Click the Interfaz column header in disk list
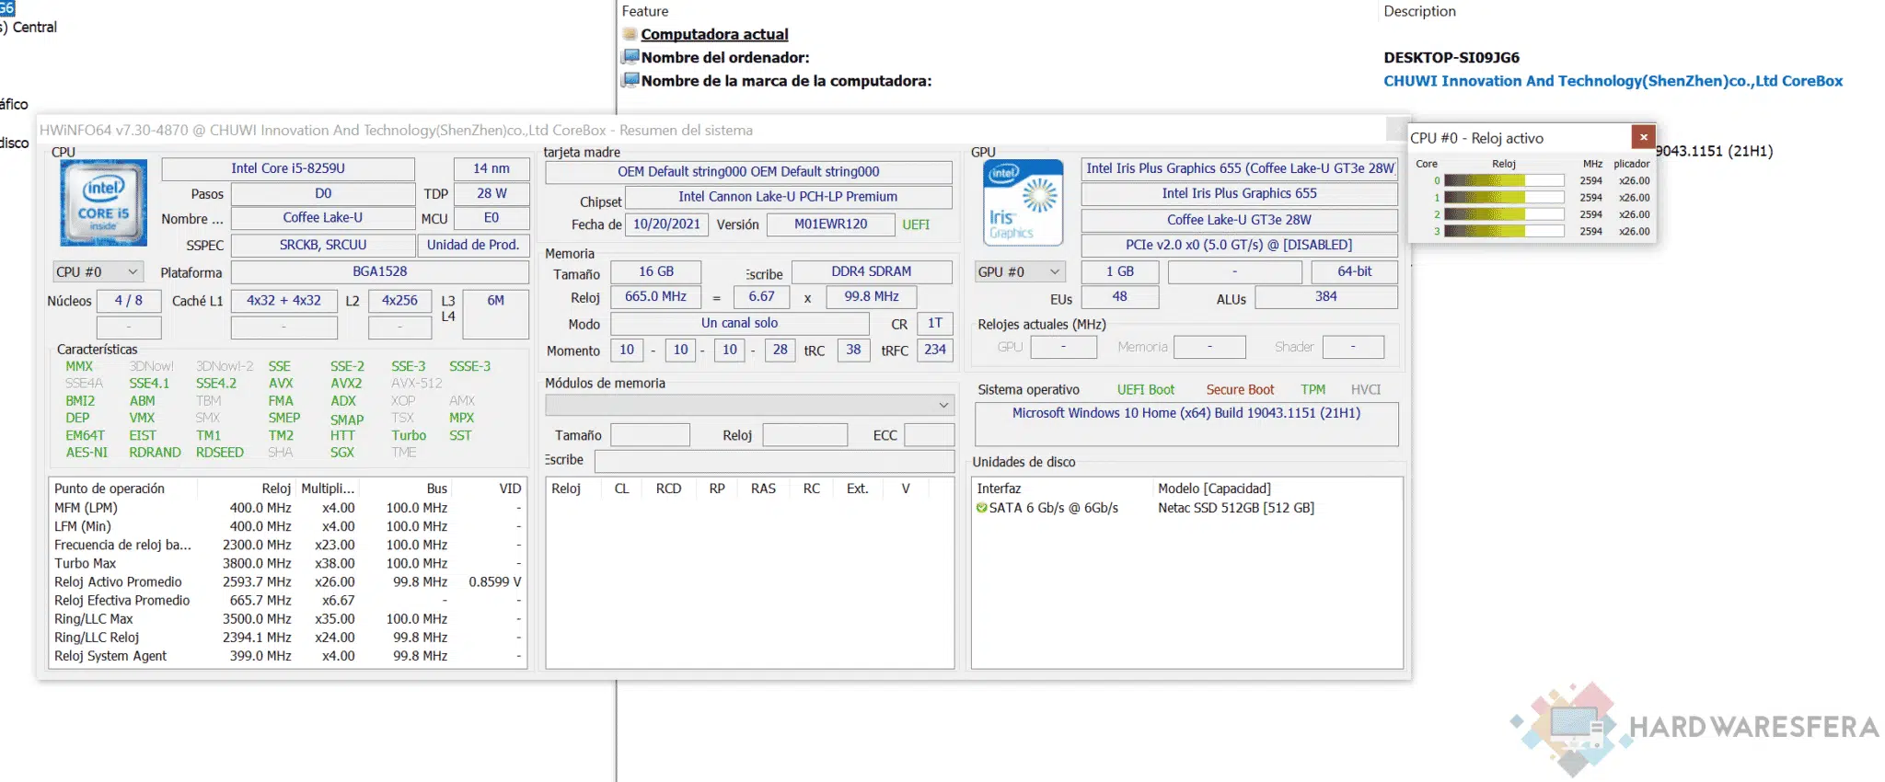Image resolution: width=1885 pixels, height=782 pixels. (999, 489)
